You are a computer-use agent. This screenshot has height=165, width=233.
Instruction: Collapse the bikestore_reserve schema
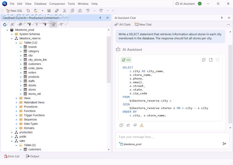pyautogui.click(x=12, y=39)
